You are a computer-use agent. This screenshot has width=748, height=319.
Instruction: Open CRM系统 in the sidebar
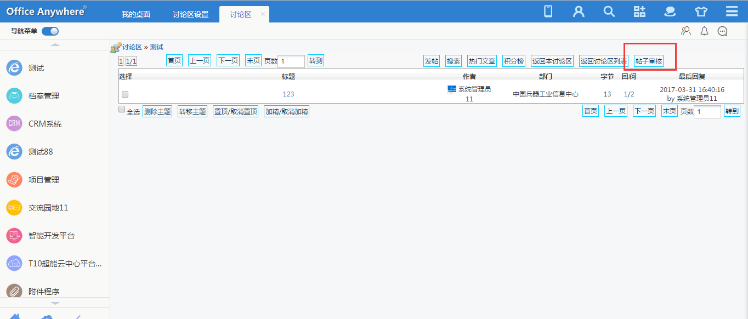45,124
